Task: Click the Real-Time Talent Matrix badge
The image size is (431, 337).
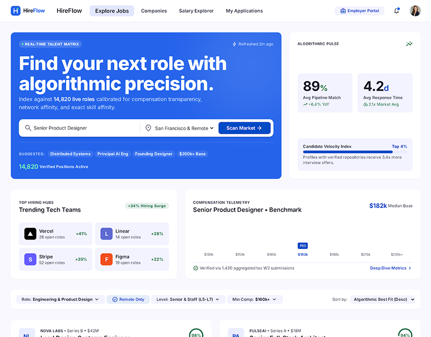Action: point(50,44)
